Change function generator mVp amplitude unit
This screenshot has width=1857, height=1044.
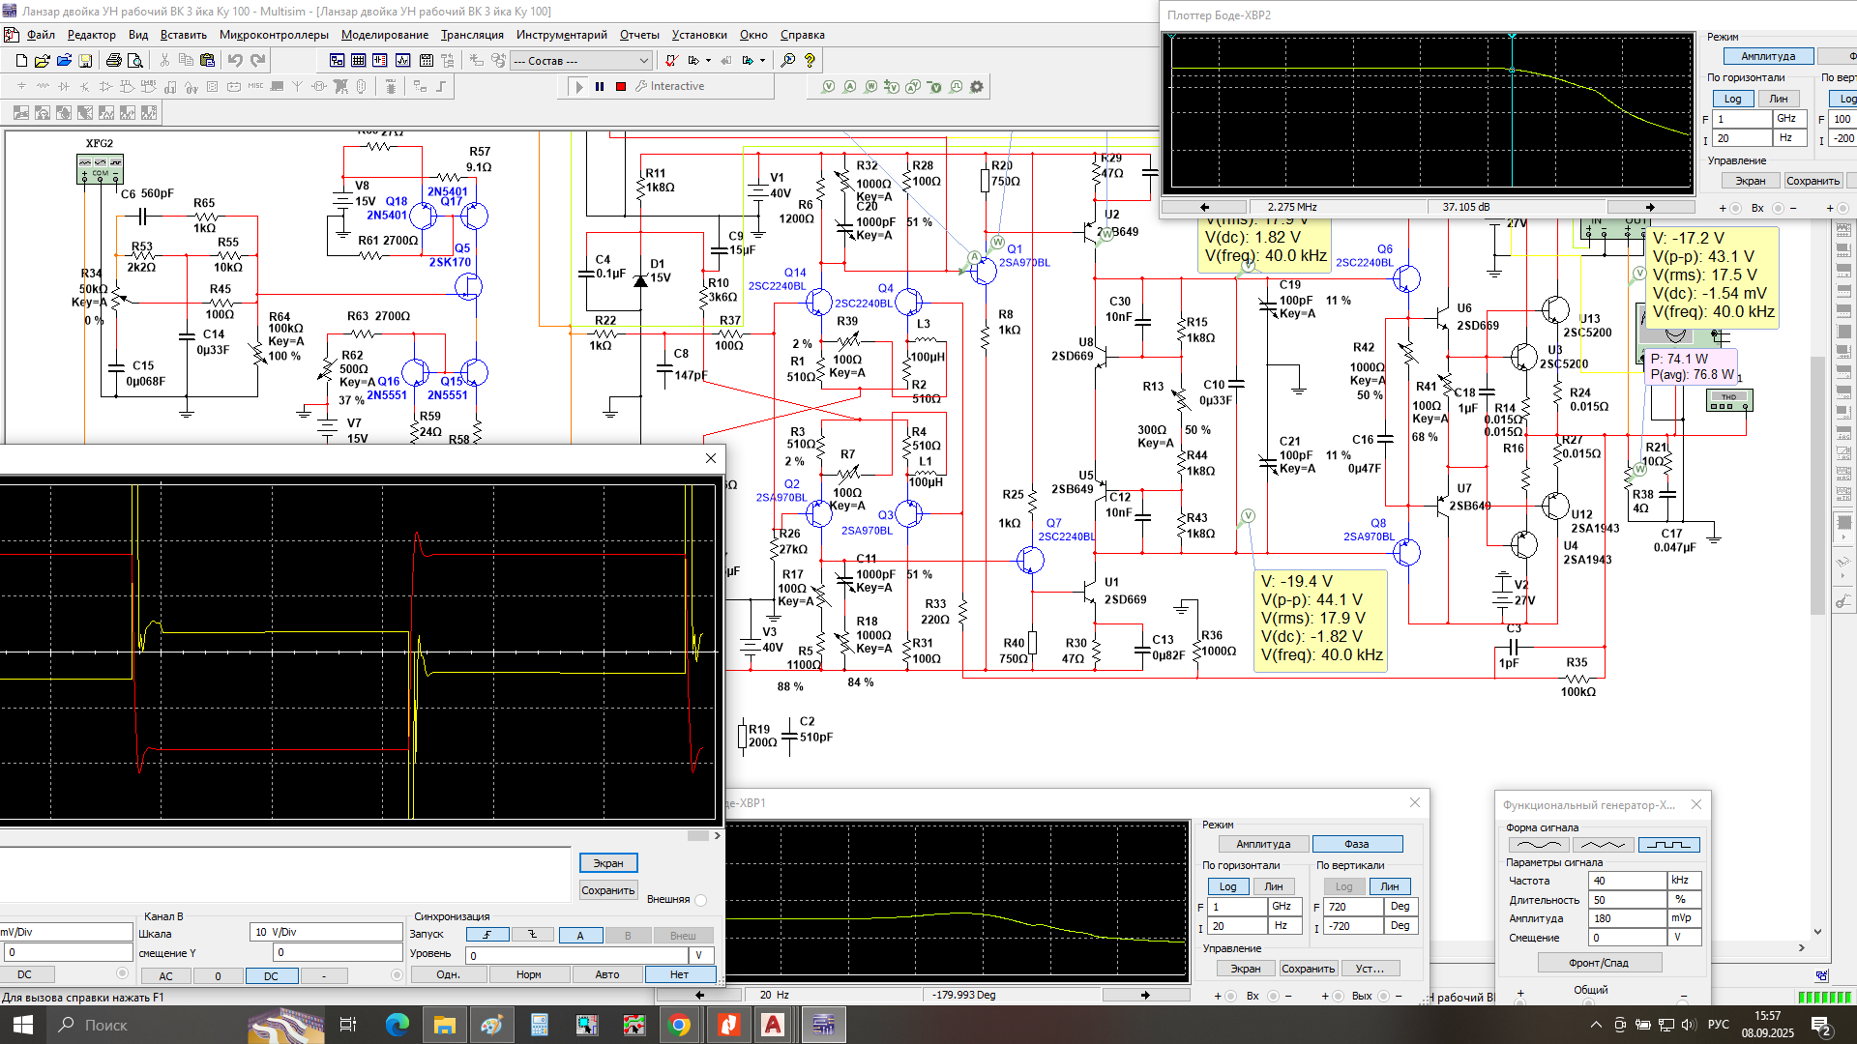1684,918
